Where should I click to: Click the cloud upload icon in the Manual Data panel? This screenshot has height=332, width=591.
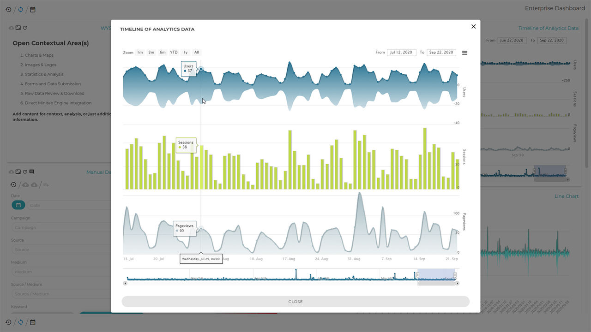[x=25, y=184]
